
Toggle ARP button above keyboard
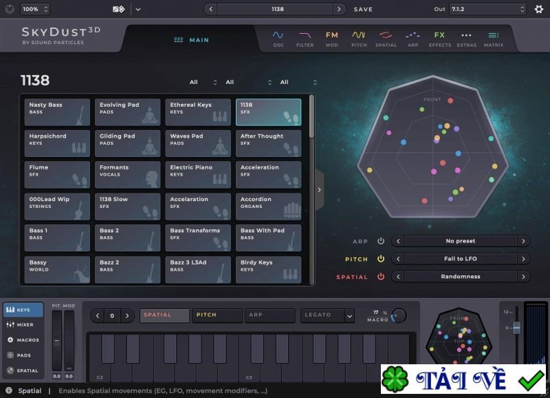[269, 315]
